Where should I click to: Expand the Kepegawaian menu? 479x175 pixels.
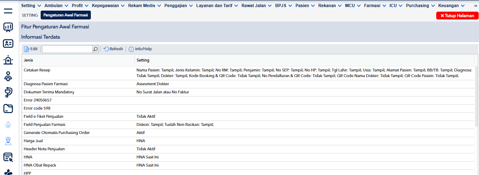coord(108,6)
